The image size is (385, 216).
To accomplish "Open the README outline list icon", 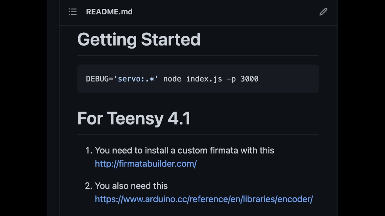I will coord(73,12).
